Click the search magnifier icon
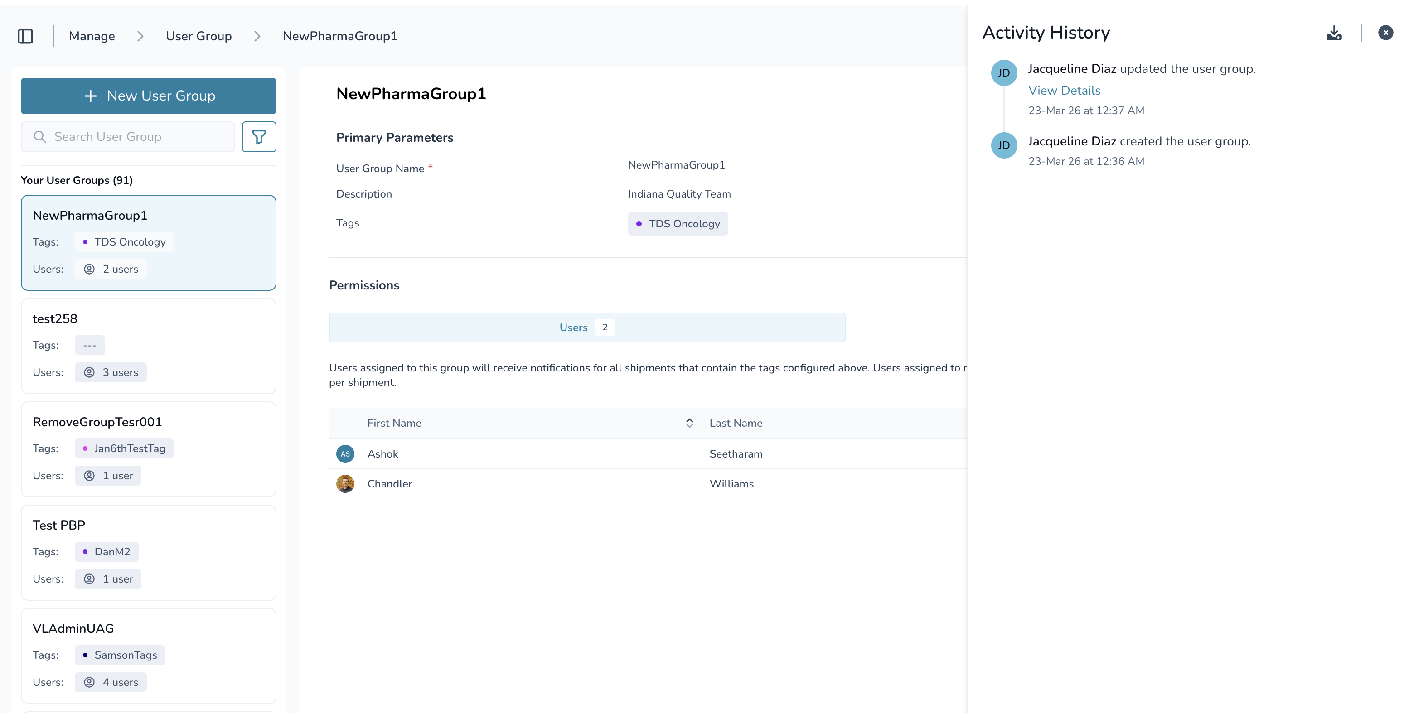 pos(40,137)
